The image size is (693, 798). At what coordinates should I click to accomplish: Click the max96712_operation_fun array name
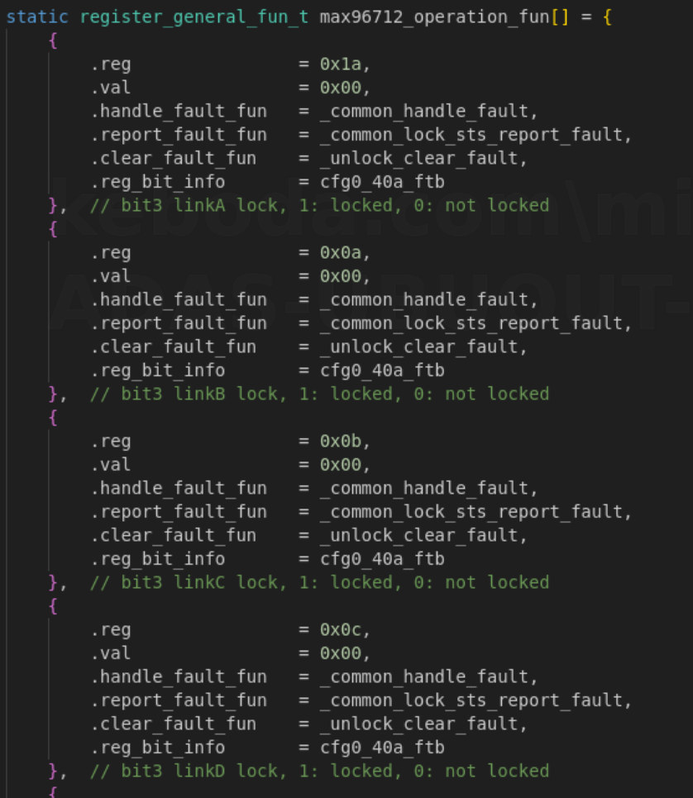pyautogui.click(x=433, y=17)
